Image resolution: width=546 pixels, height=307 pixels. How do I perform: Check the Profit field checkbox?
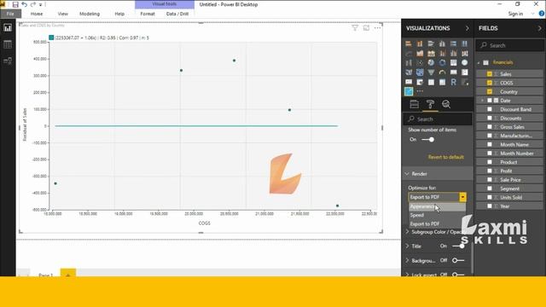coord(490,171)
